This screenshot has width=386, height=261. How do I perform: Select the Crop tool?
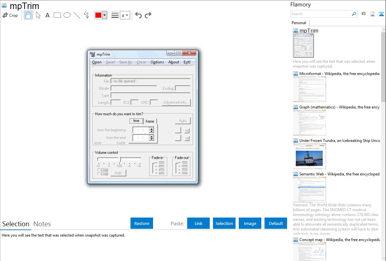10,15
